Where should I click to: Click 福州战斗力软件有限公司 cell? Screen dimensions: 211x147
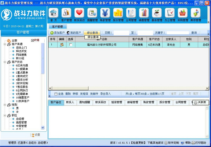point(102,45)
